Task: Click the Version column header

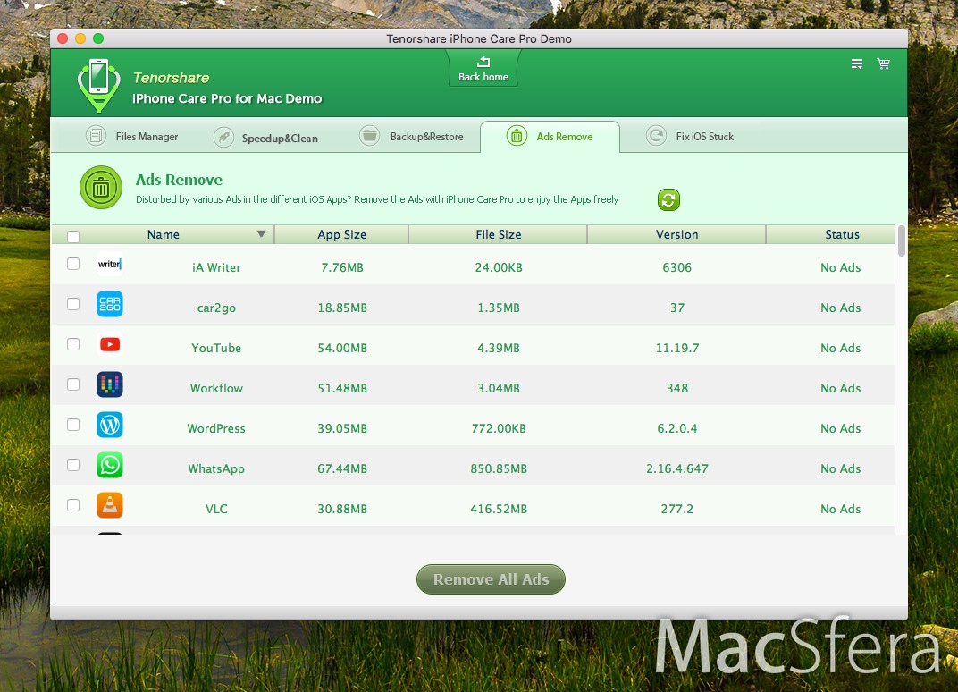Action: [677, 235]
